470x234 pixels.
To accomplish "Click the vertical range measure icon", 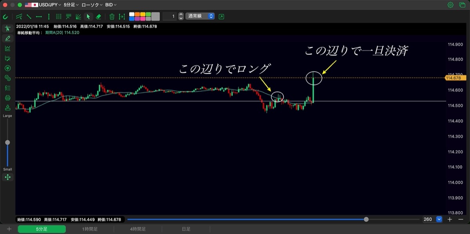I will pos(122,16).
